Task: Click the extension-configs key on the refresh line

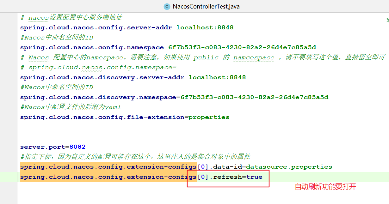Action: click(x=108, y=177)
